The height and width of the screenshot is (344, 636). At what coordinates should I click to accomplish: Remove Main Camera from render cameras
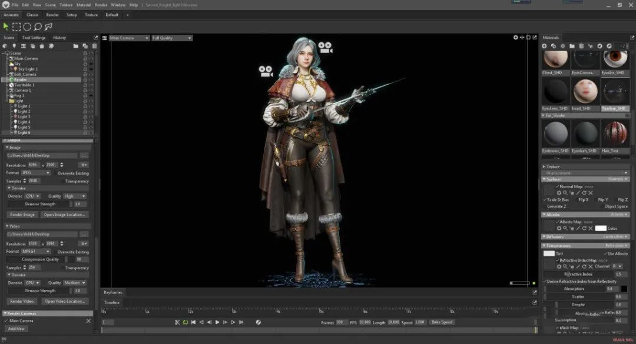(88, 321)
